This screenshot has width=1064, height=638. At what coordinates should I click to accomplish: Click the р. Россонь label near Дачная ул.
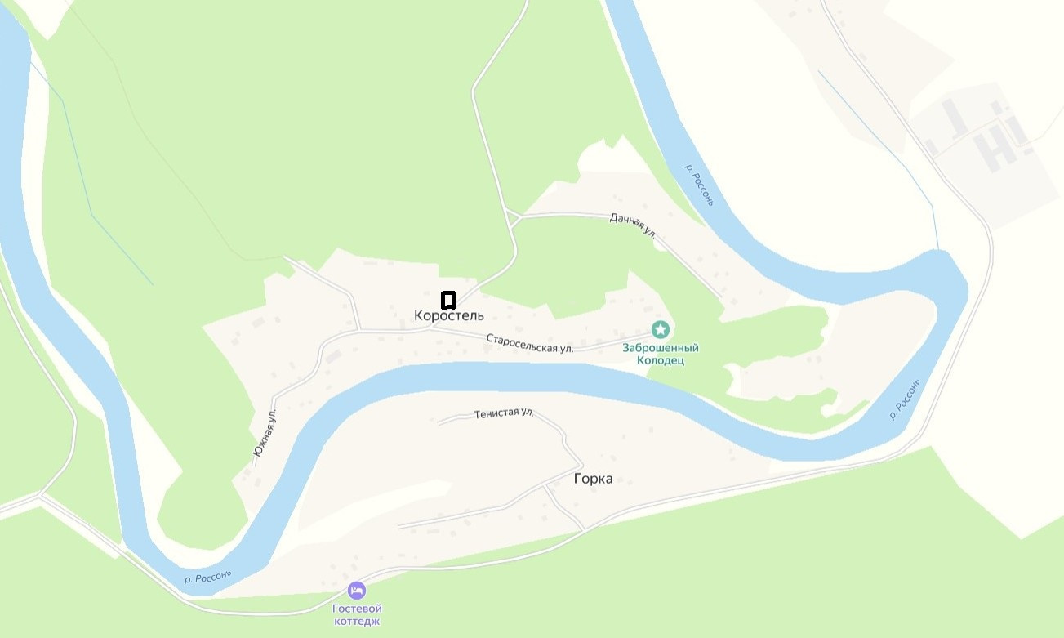click(x=699, y=184)
